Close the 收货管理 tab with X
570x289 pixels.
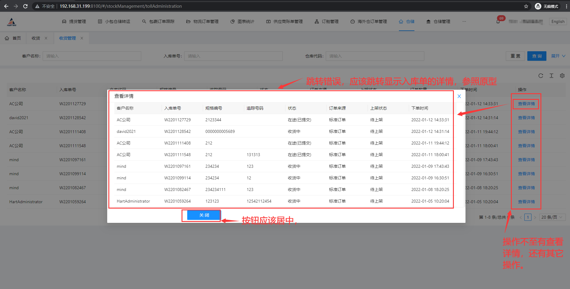pos(82,38)
